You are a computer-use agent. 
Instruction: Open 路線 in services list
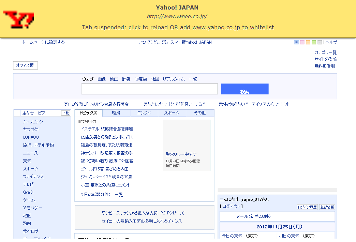click(27, 224)
